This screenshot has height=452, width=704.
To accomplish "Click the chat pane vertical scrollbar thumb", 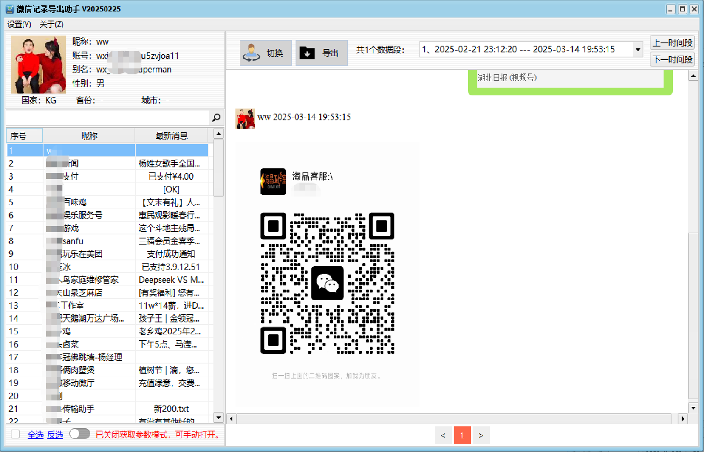I will click(x=693, y=315).
